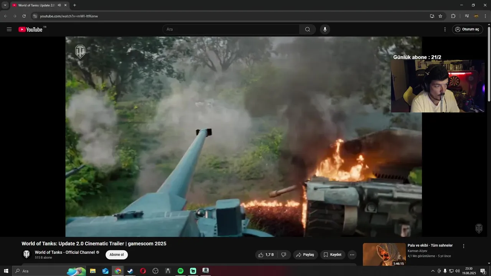
Task: Reload the page with refresh icon
Action: tap(24, 16)
